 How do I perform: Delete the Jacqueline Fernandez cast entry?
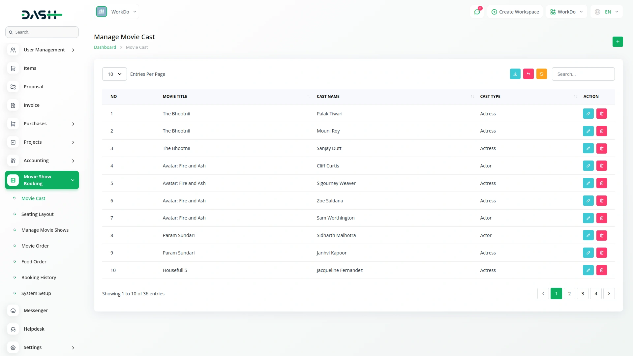(601, 270)
